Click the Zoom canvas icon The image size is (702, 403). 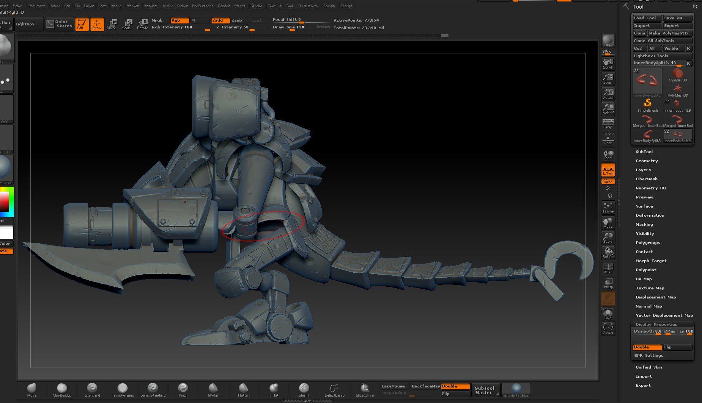(x=608, y=78)
